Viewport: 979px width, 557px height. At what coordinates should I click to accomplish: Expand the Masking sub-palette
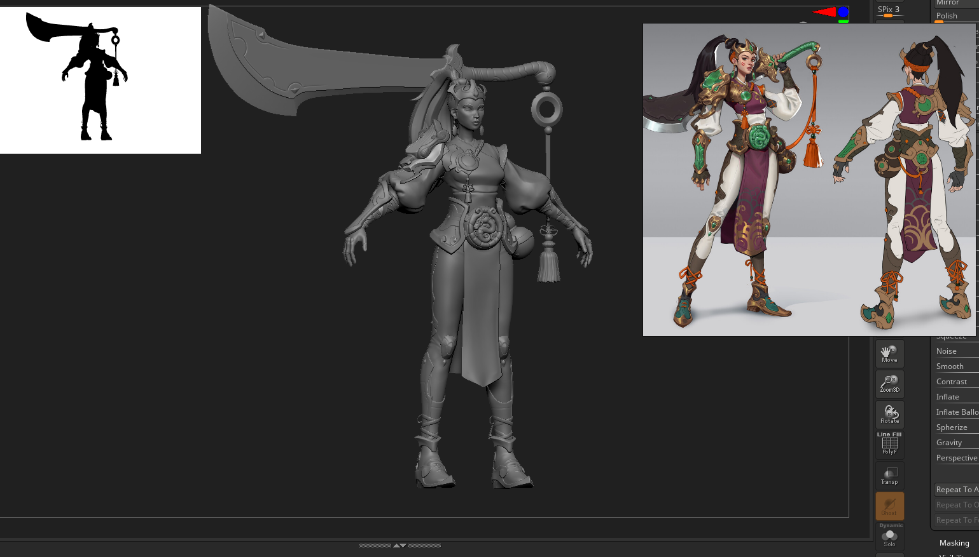pos(954,543)
